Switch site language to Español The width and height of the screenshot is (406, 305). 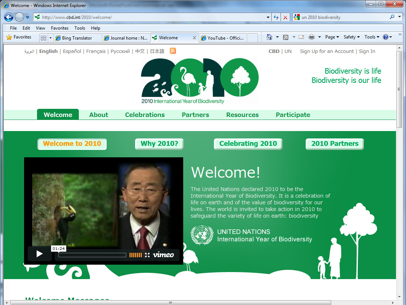tap(72, 51)
